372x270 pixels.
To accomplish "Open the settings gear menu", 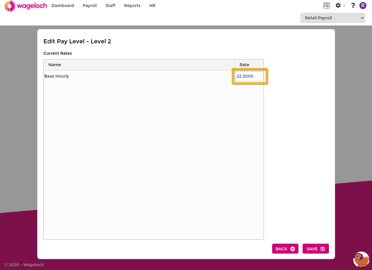I will point(340,6).
